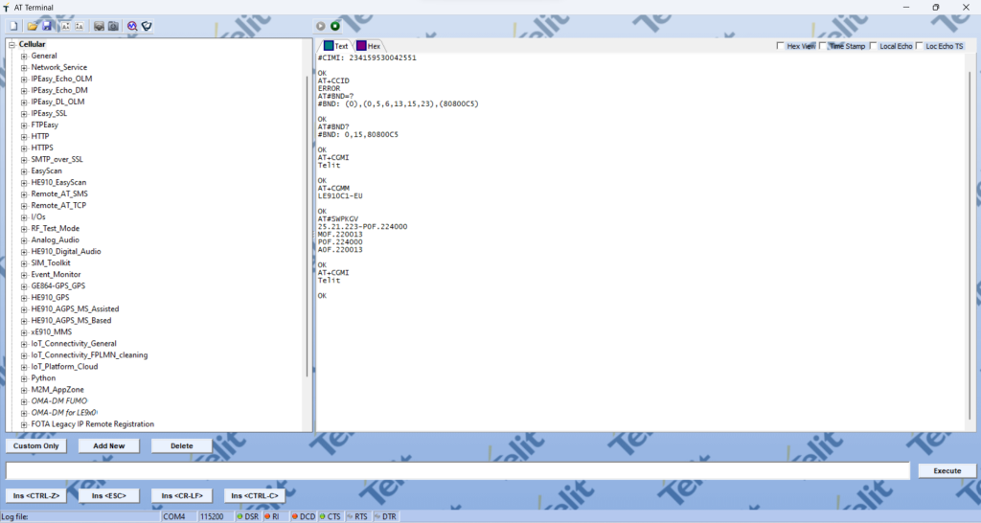The image size is (981, 523).
Task: Select the OMA-DM FUMO tree item
Action: (59, 401)
